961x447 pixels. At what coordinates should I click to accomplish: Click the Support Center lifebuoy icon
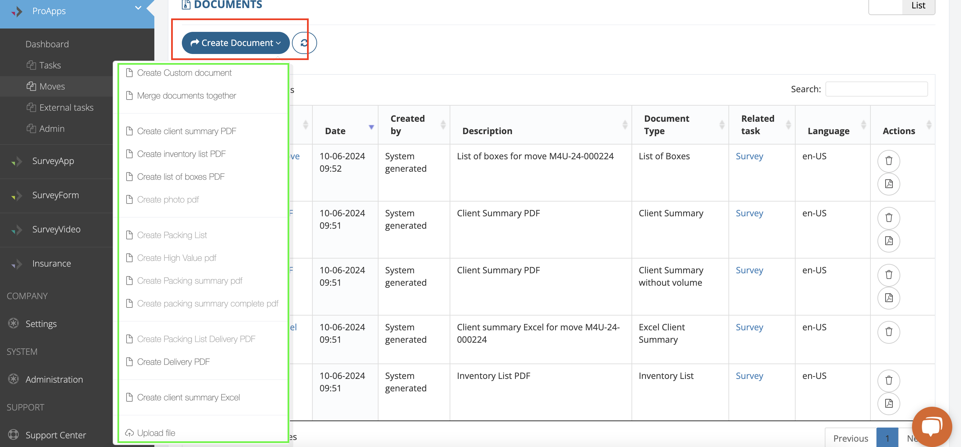point(13,435)
